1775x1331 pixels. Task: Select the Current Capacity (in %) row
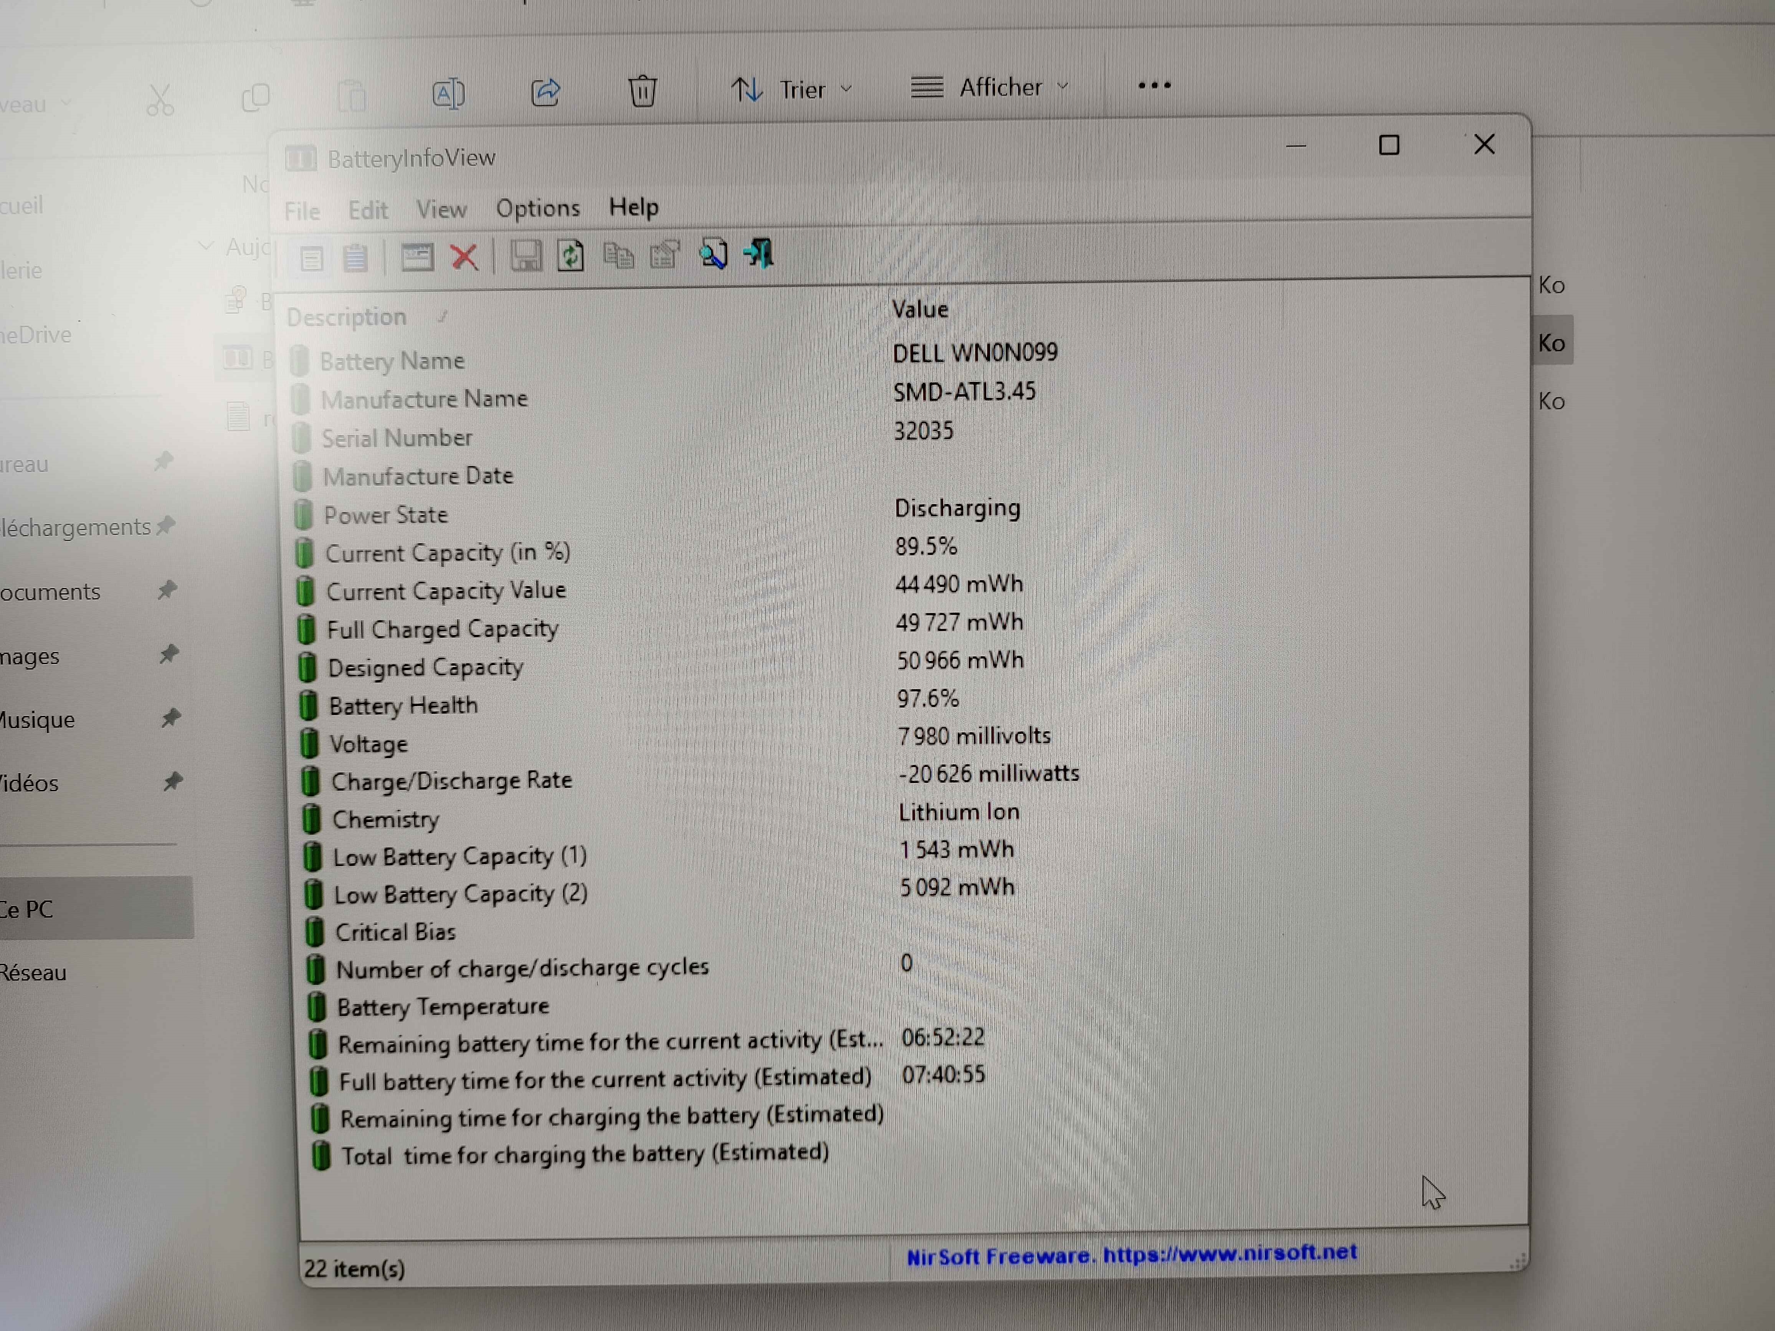click(x=626, y=550)
